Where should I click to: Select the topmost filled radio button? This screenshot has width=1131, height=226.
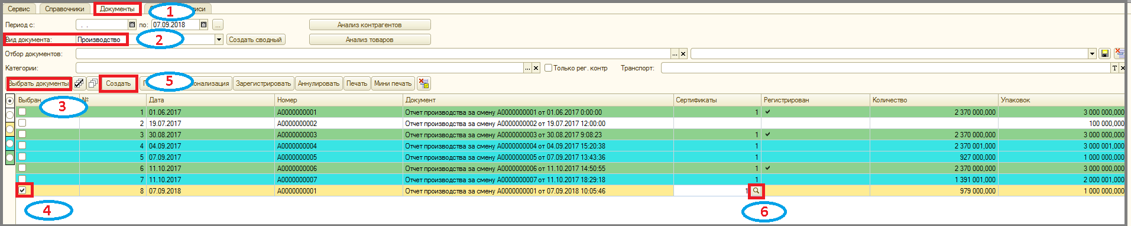9,101
